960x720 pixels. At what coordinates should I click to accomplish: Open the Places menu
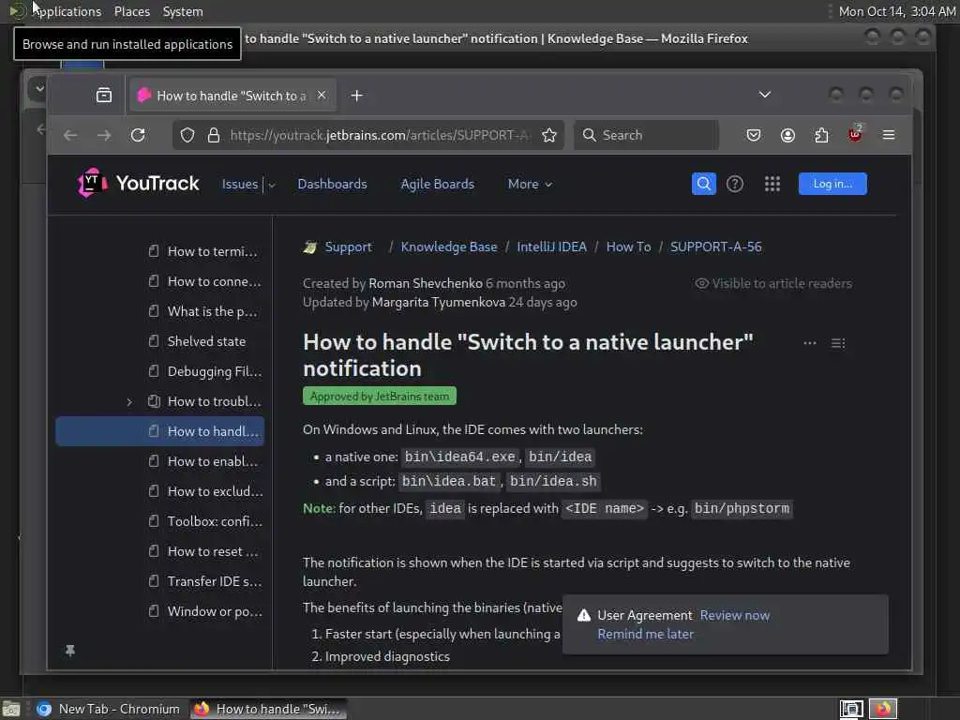[x=132, y=11]
